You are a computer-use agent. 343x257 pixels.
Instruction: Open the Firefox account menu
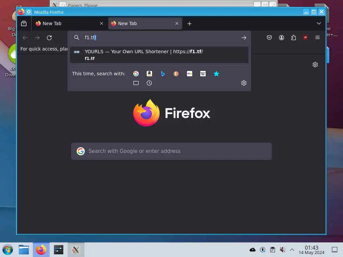point(281,37)
